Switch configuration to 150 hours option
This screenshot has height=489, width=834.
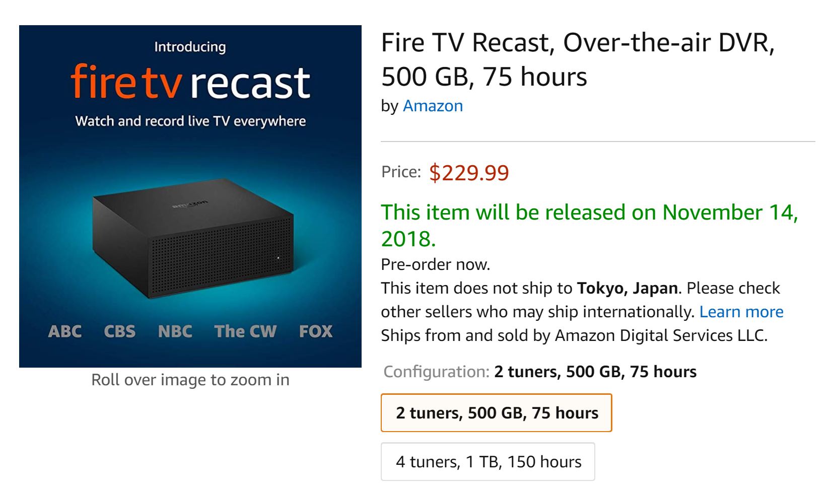point(488,460)
